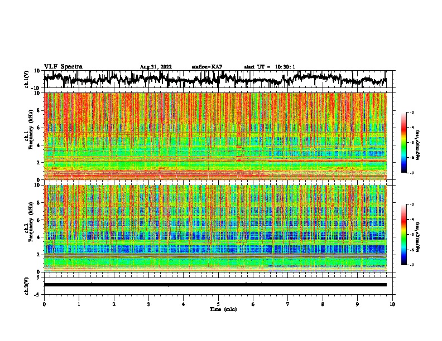Click time axis tick label "3"
The width and height of the screenshot is (442, 341).
148,304
